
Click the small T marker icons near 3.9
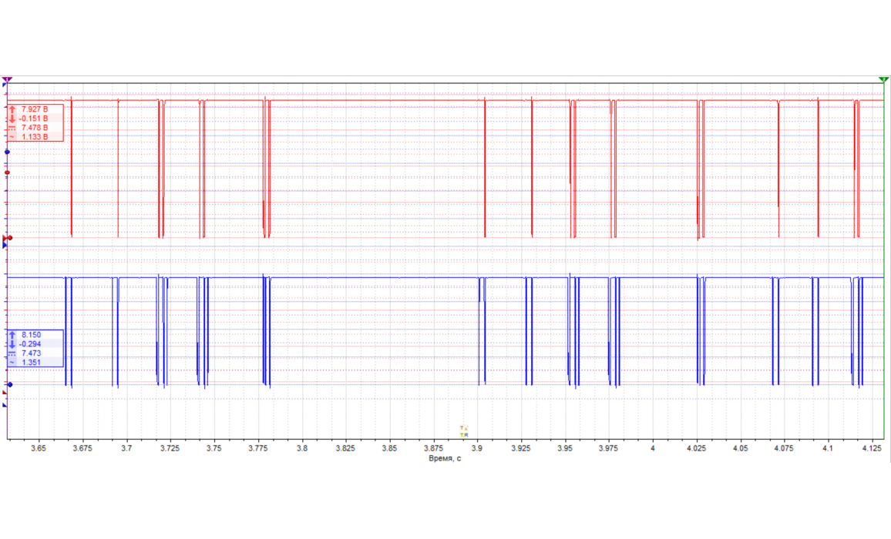pos(463,431)
